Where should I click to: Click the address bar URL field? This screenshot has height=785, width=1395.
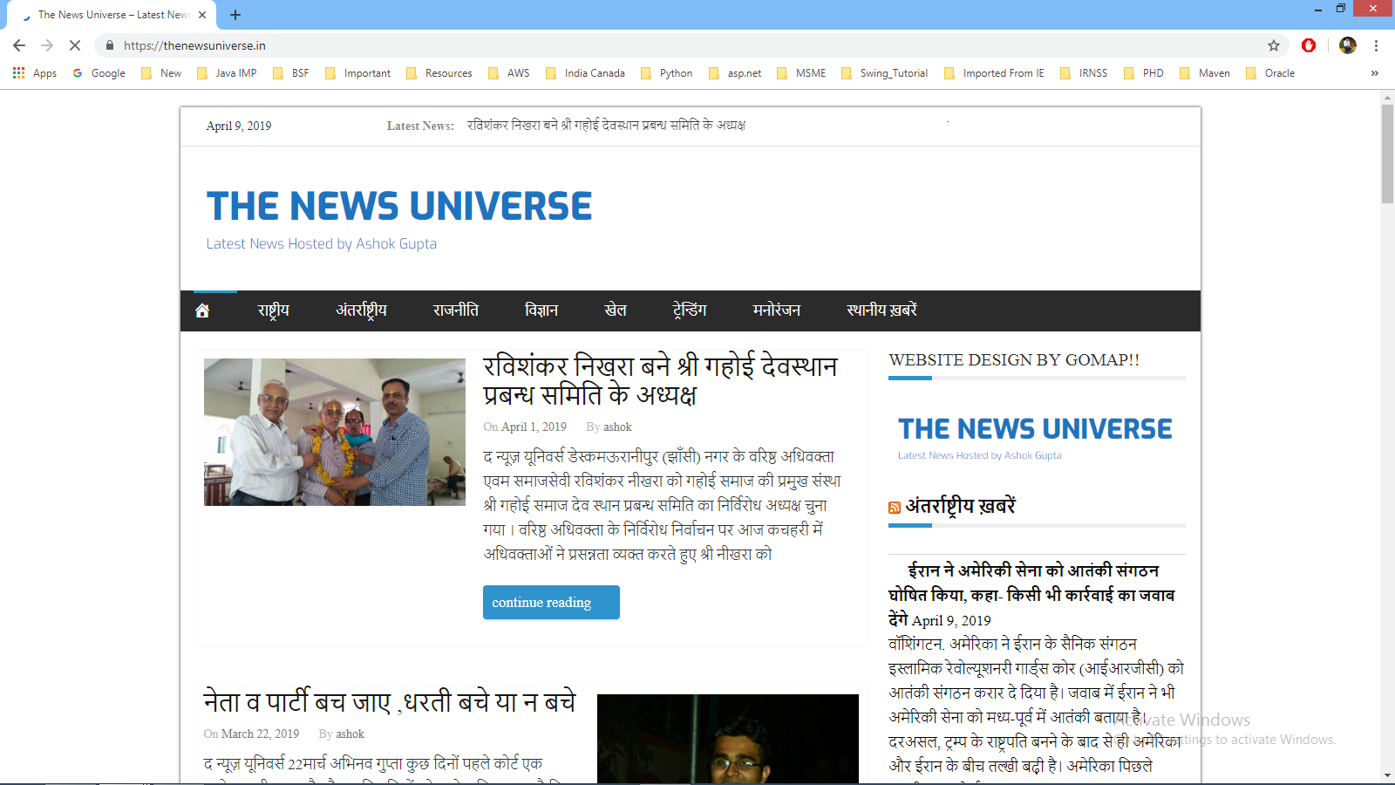(x=680, y=45)
